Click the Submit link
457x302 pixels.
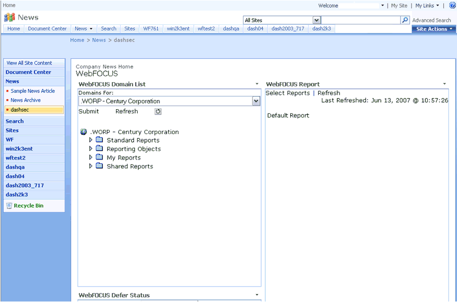coord(88,111)
